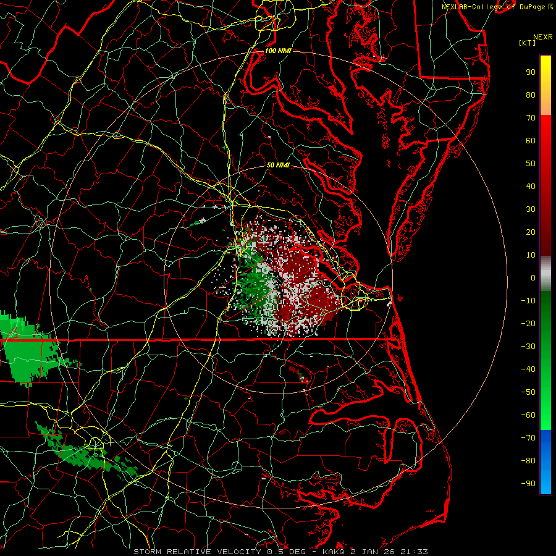Click "STORM RELATIVE VELOCITY" in the footer
This screenshot has height=556, width=556.
click(x=197, y=552)
